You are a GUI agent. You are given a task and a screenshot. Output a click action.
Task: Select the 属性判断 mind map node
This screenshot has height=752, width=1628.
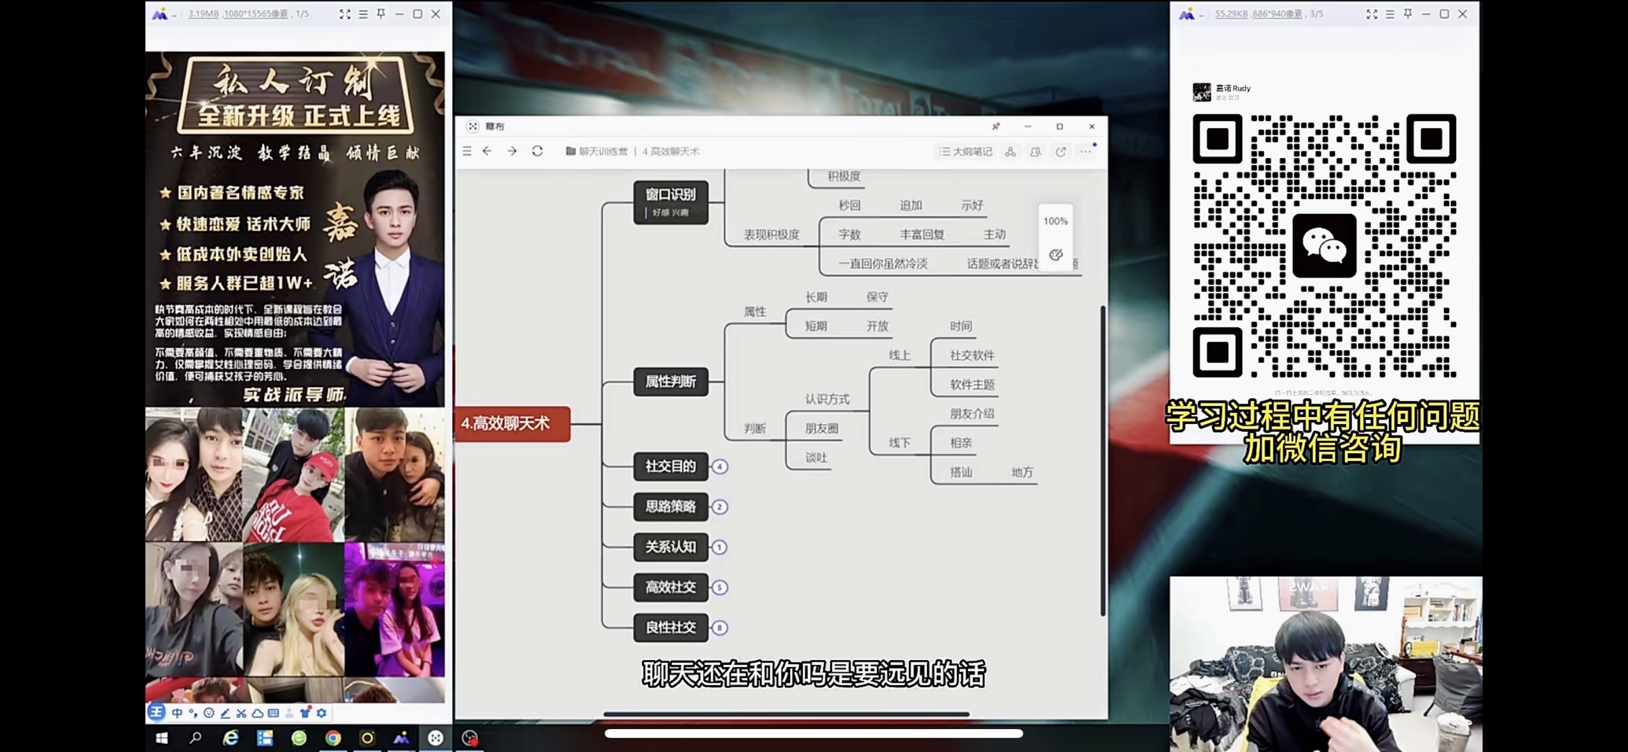point(670,382)
